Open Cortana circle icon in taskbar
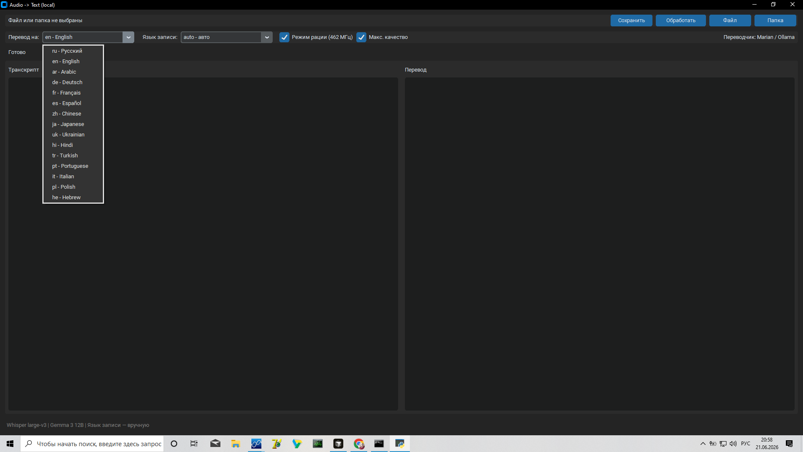 click(174, 444)
